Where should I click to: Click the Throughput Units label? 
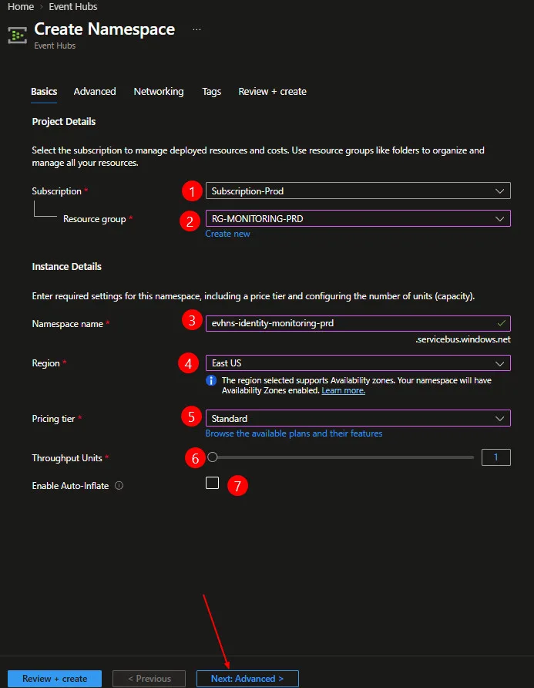click(x=67, y=458)
